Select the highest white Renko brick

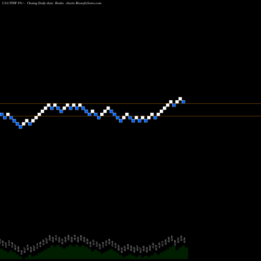[x=180, y=99]
